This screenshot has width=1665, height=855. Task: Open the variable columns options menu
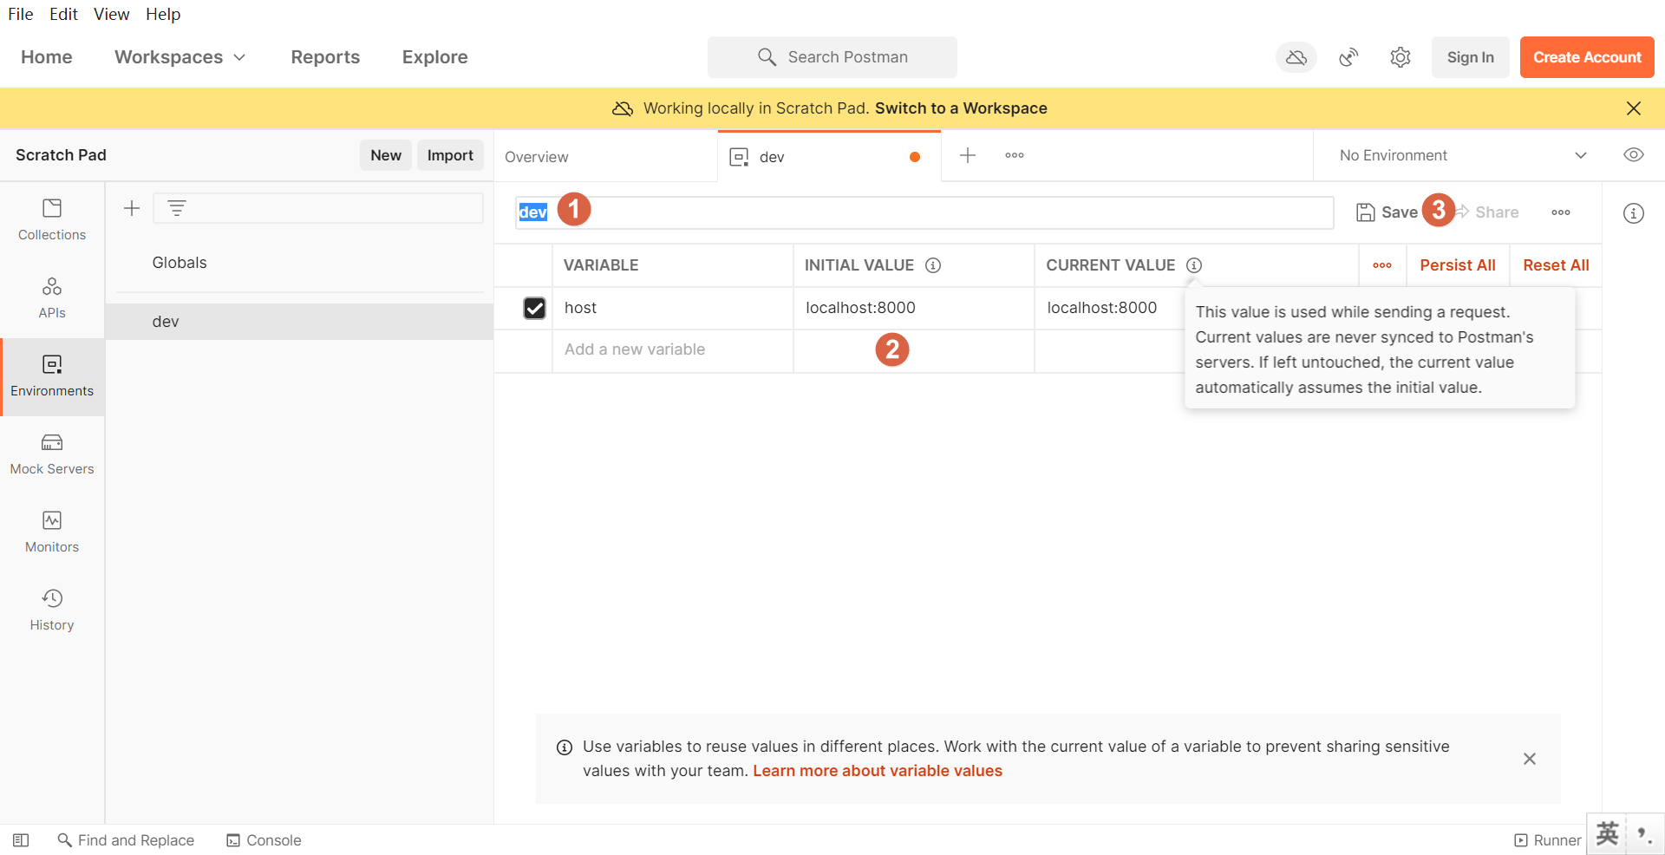1382,265
